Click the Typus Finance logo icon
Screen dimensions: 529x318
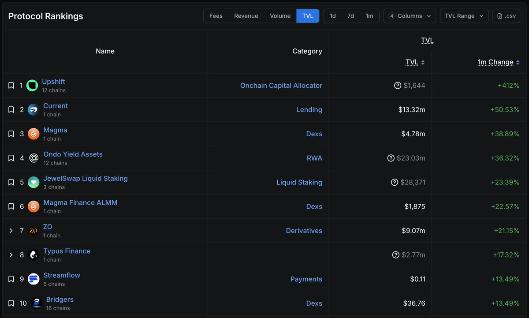pyautogui.click(x=34, y=255)
